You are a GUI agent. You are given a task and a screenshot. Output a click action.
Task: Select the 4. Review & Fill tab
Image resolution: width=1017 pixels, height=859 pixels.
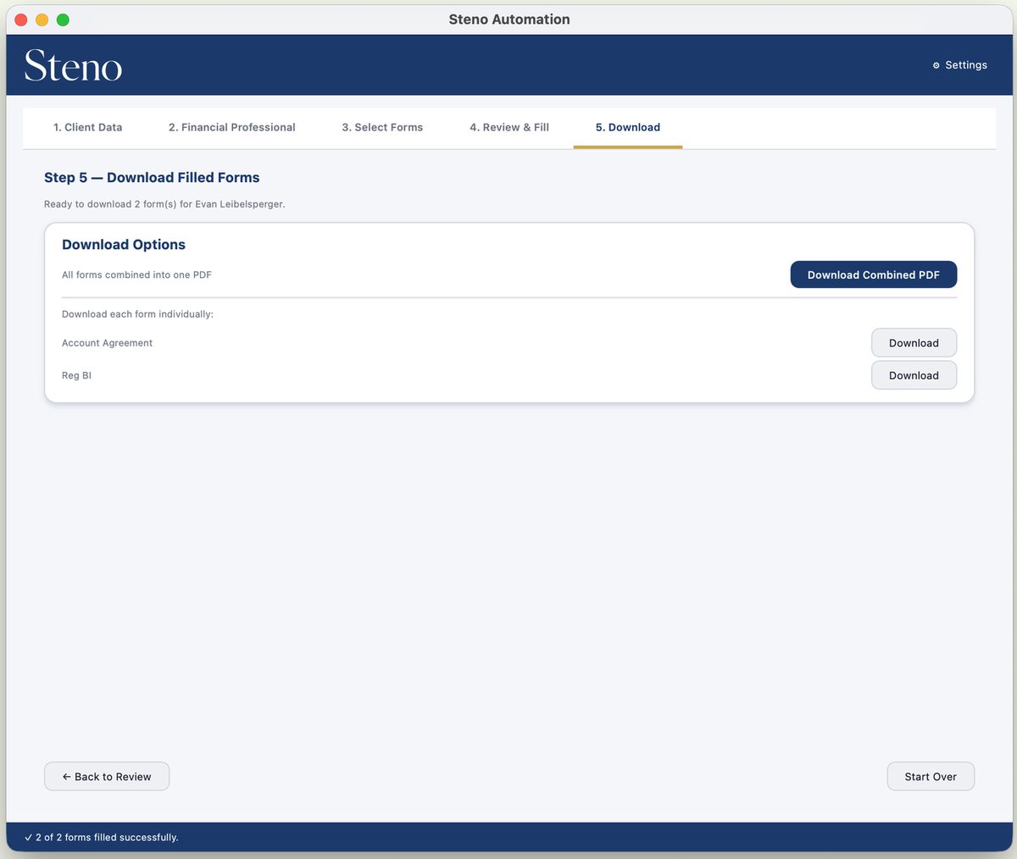pos(509,127)
